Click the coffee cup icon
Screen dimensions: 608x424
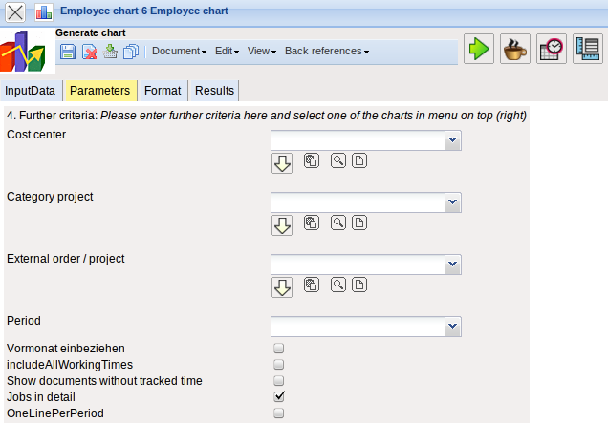coord(515,50)
